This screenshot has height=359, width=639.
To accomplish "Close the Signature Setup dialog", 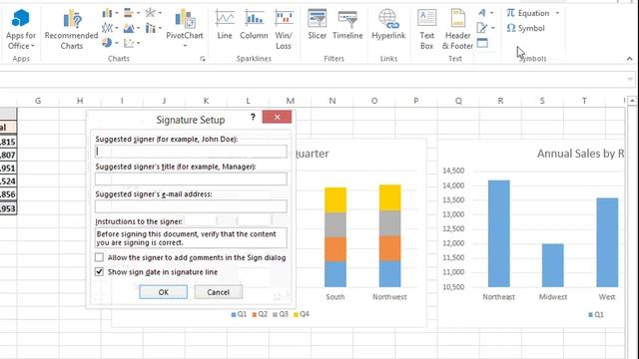I will click(x=277, y=118).
